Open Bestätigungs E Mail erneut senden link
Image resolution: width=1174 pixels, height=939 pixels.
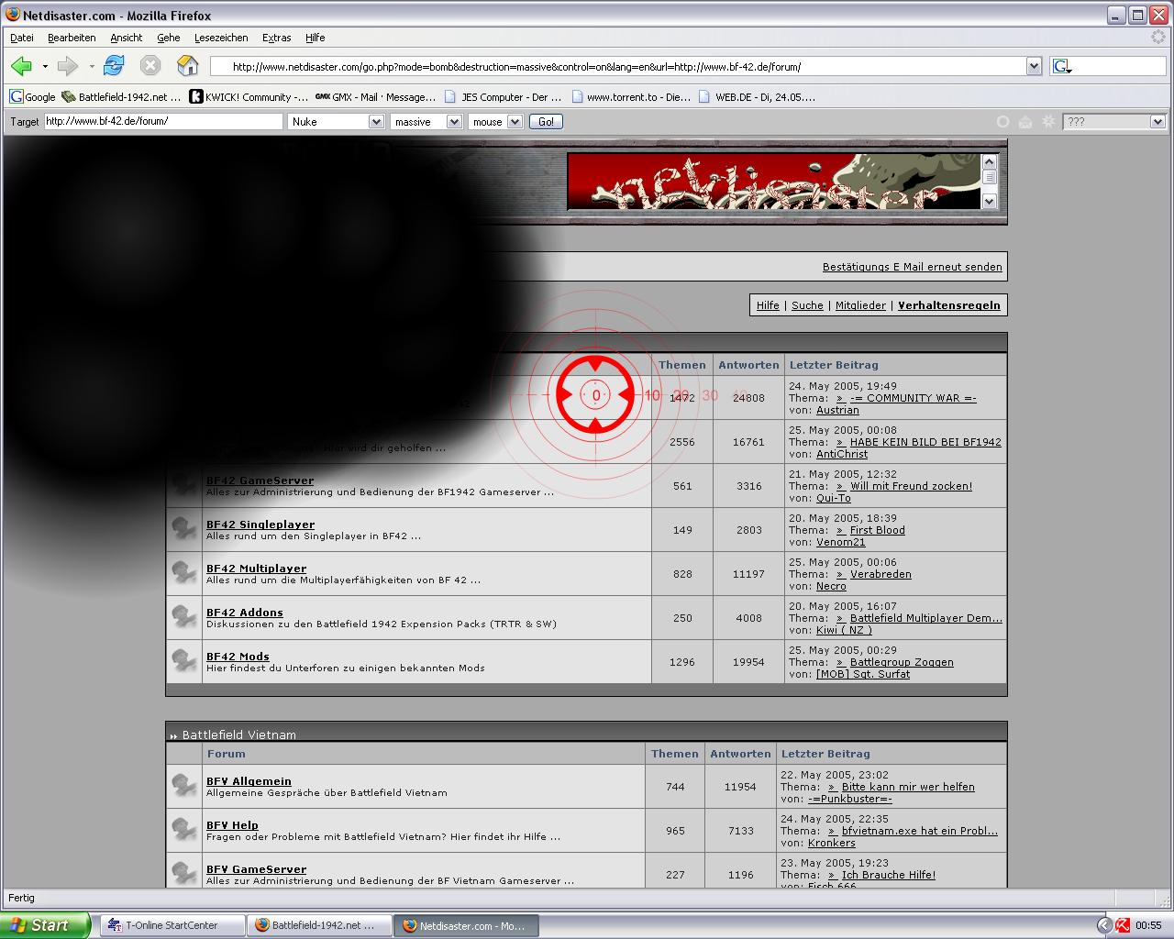coord(912,267)
